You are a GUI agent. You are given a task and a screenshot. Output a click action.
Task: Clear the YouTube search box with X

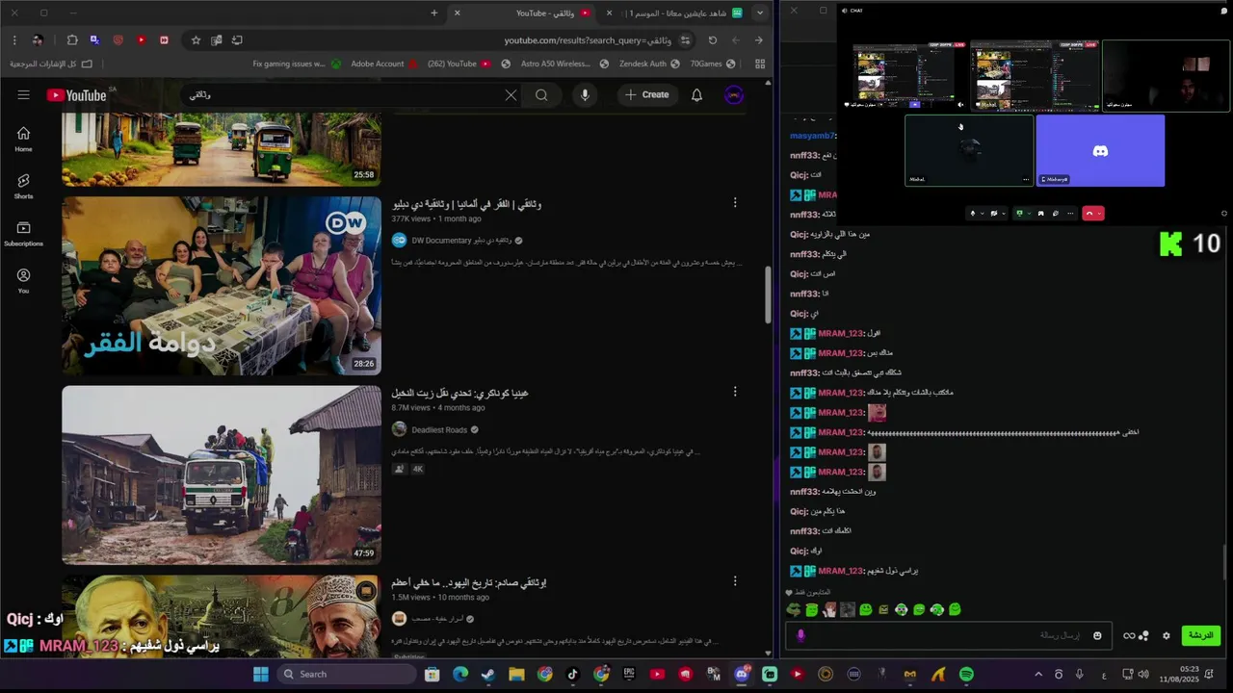(511, 94)
